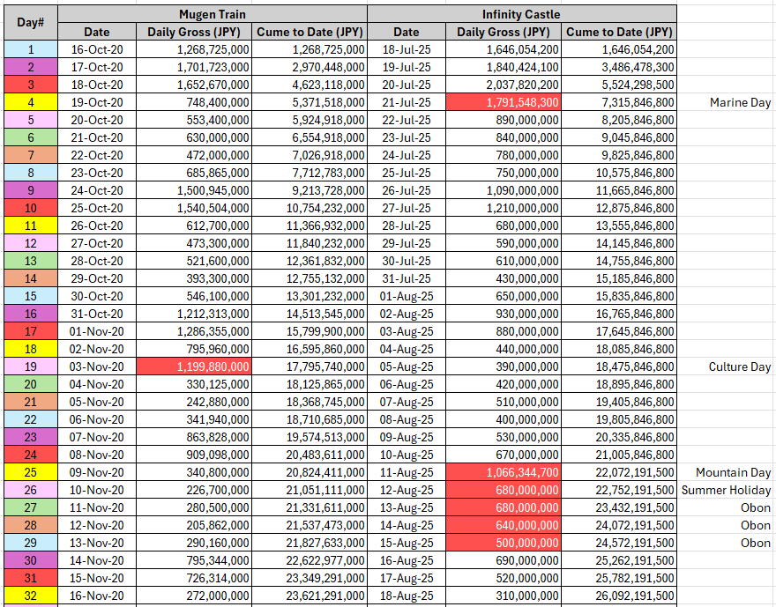The height and width of the screenshot is (607, 776).
Task: Click the Marine Day note
Action: [740, 102]
